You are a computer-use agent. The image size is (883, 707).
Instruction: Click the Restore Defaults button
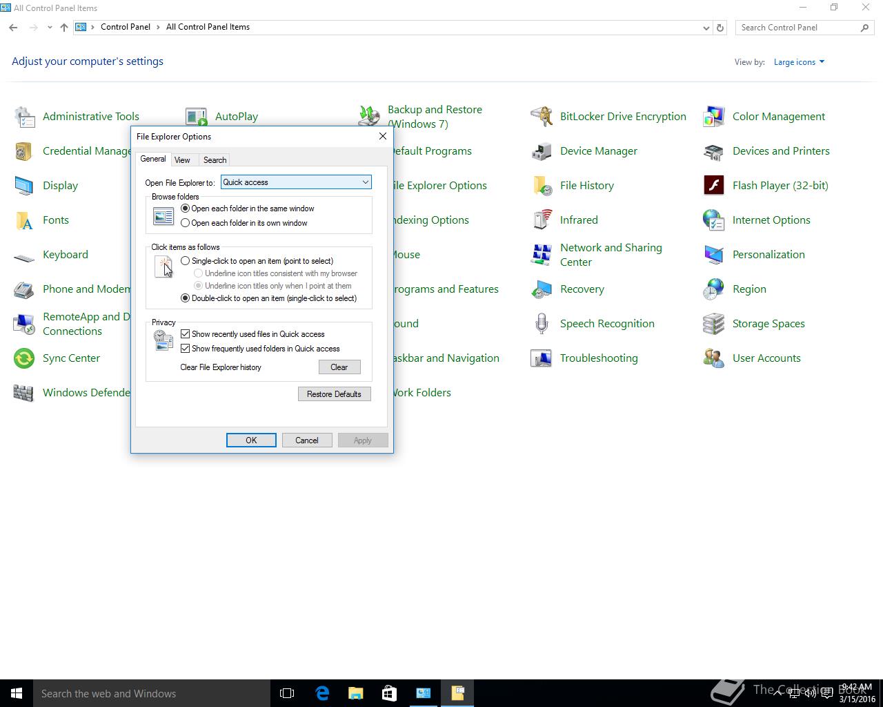point(334,394)
